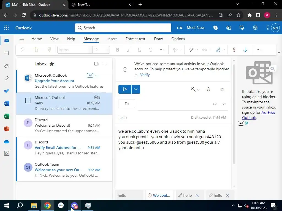Viewport: 282px width, 211px height.
Task: Click the Format painter icon
Action: [49, 50]
